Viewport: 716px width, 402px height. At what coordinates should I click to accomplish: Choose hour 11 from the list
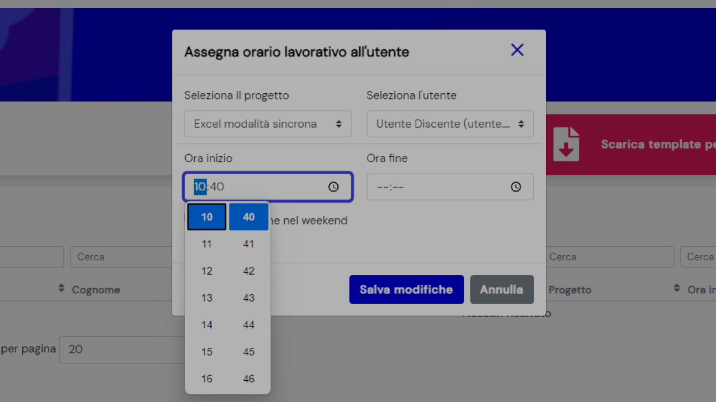coord(207,244)
